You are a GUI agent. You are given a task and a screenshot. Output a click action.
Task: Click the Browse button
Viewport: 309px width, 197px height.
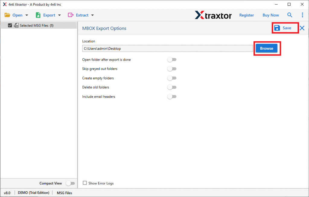coord(266,48)
